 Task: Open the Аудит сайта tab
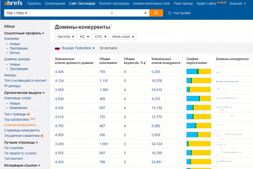206,3
